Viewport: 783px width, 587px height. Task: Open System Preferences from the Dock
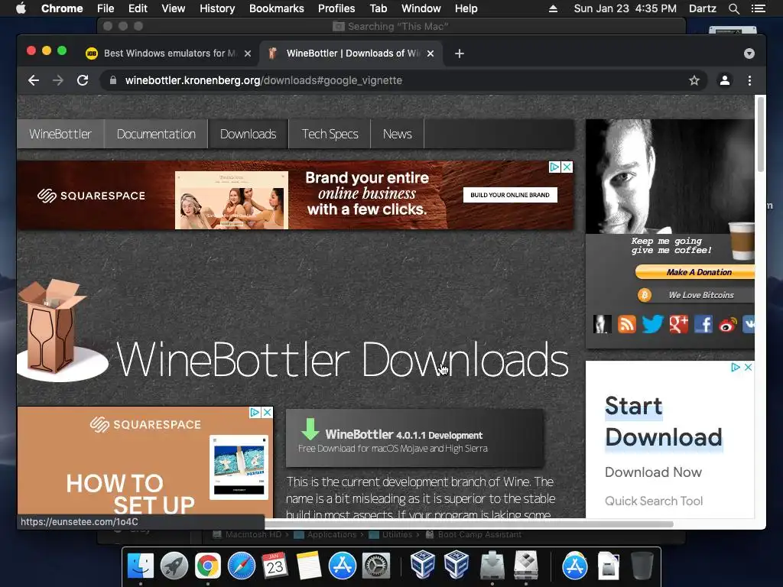click(x=376, y=566)
